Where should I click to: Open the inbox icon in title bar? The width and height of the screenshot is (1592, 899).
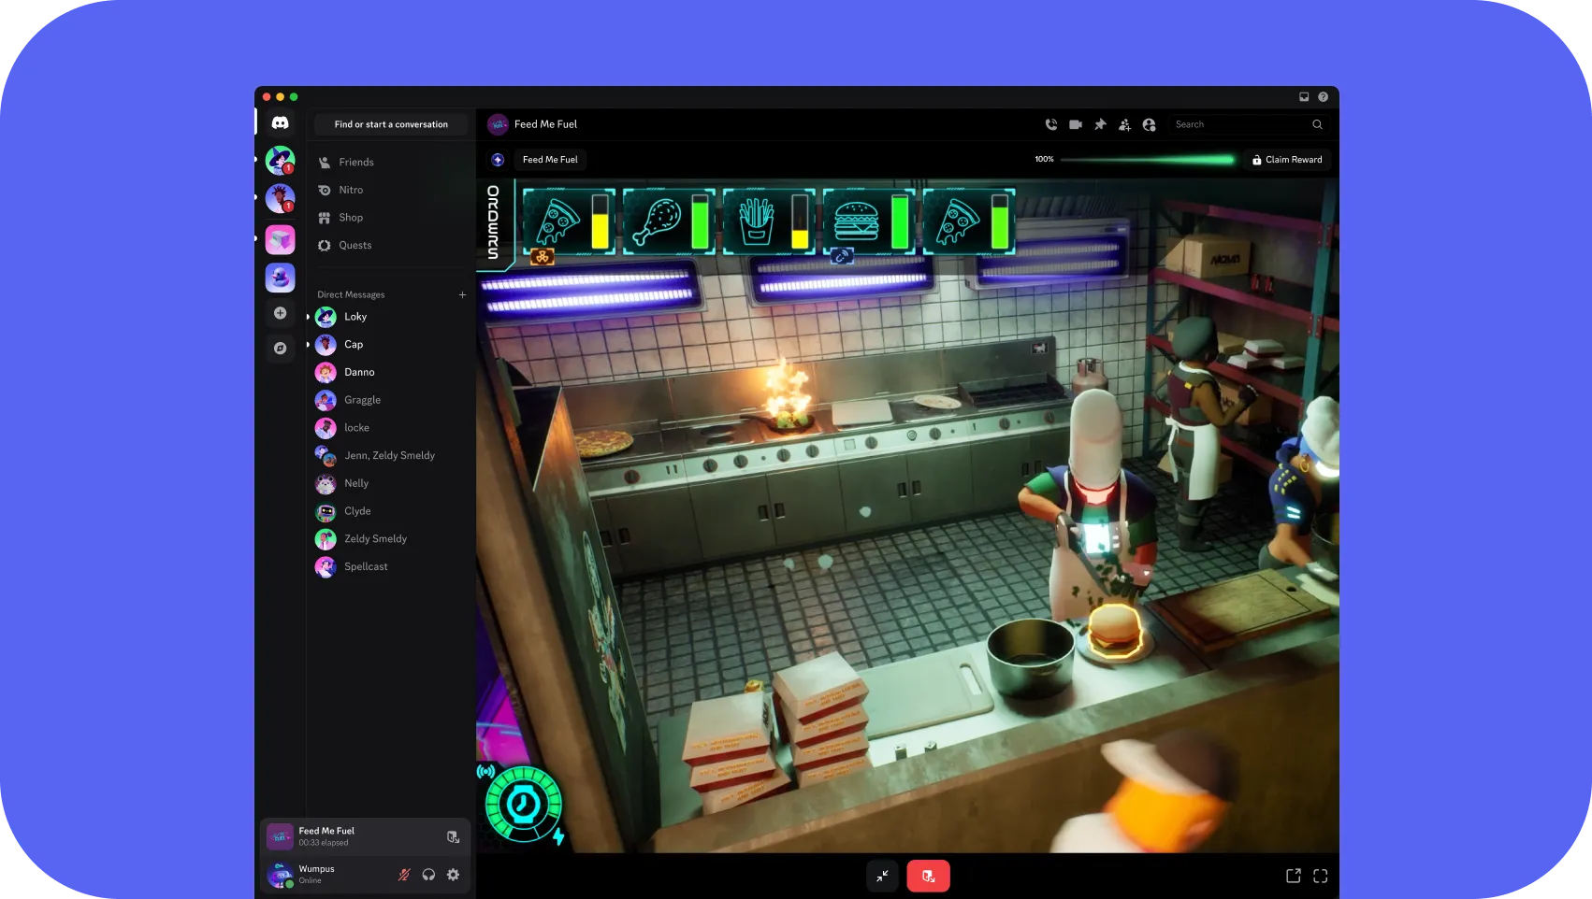[1304, 96]
